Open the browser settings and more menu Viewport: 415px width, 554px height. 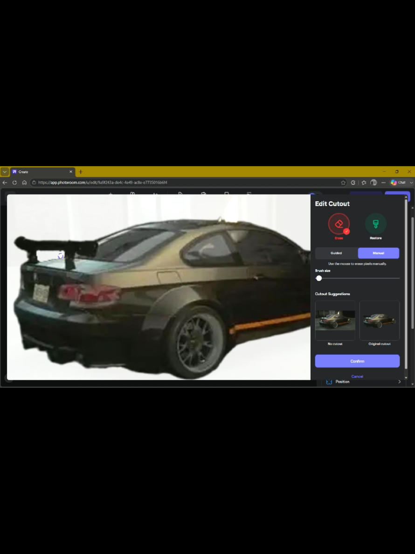pos(384,182)
